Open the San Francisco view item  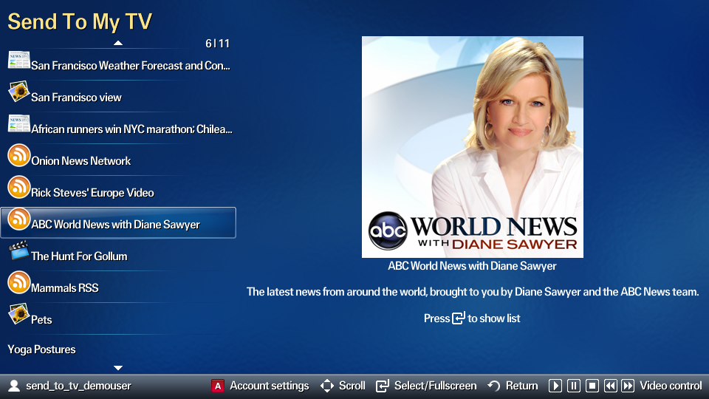click(118, 96)
